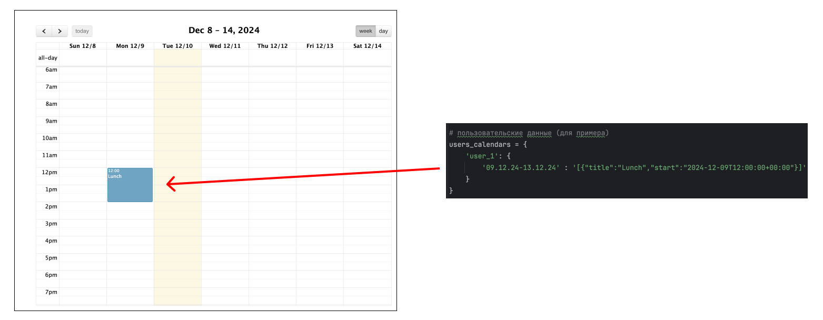Select the Mon 12/9 column header

[130, 46]
